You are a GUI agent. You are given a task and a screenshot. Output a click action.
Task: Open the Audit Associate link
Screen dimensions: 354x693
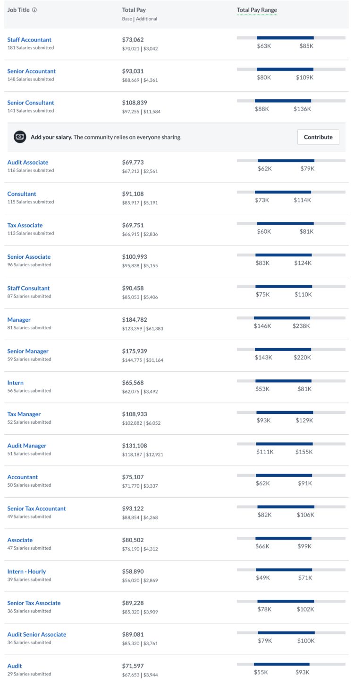click(28, 162)
